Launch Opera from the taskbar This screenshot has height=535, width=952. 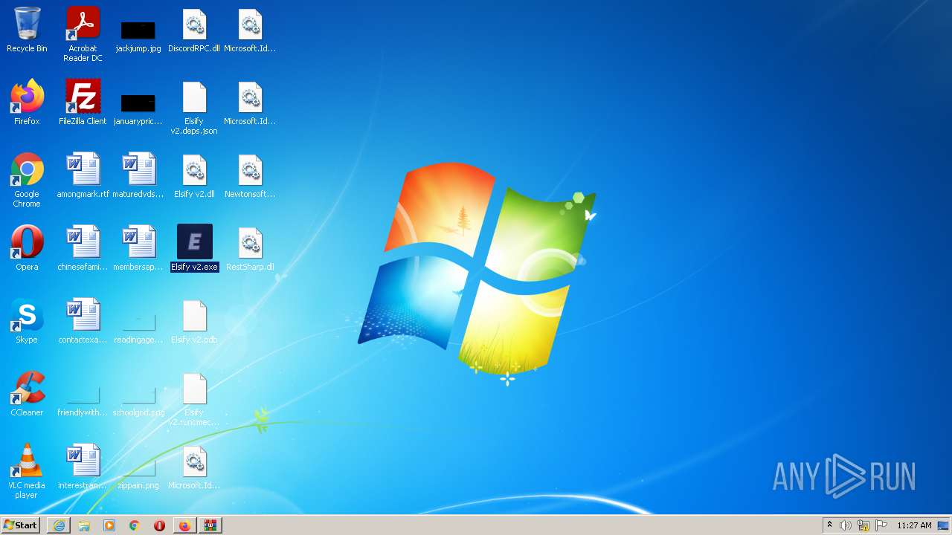159,525
